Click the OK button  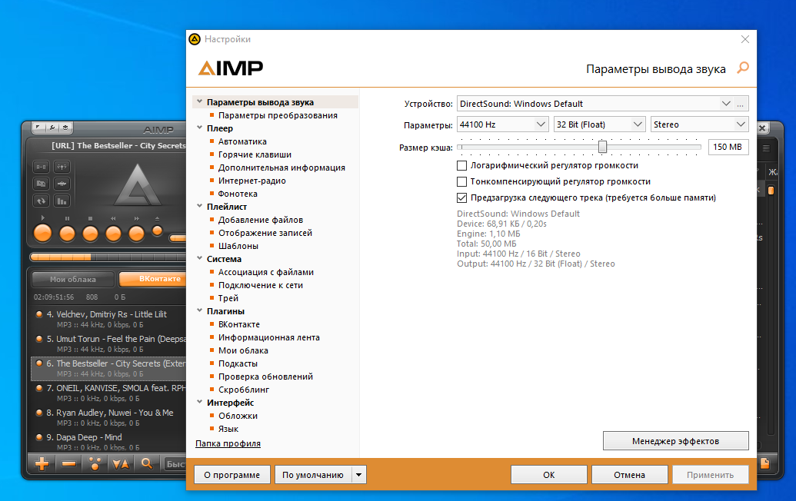pyautogui.click(x=549, y=475)
